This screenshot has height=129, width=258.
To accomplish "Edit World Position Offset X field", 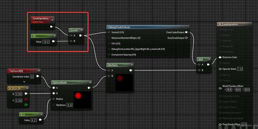I will pyautogui.click(x=229, y=90).
